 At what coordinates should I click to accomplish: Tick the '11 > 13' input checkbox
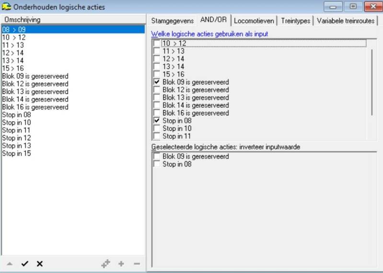(x=157, y=51)
